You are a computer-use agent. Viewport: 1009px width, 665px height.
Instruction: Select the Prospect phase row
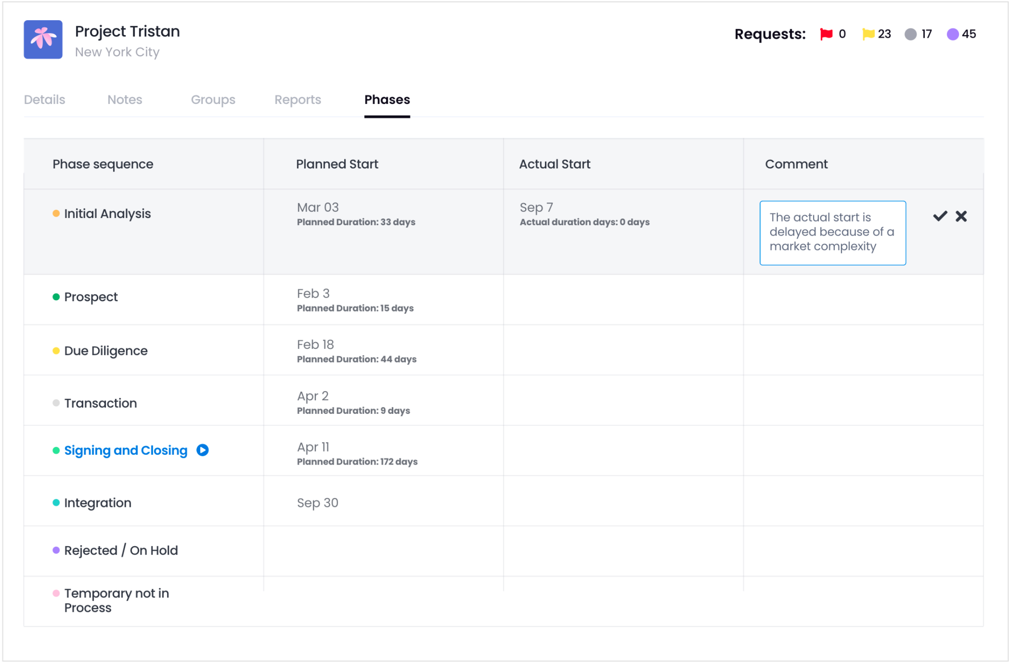(91, 297)
